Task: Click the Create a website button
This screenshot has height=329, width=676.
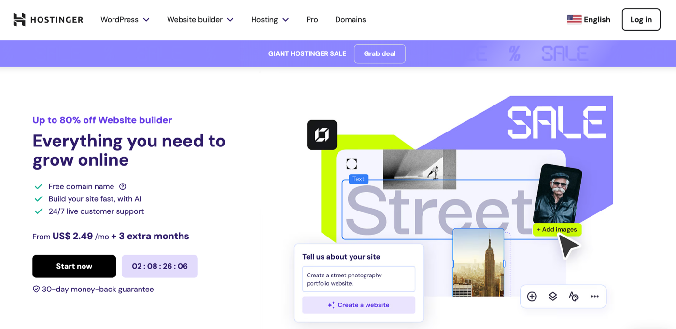Action: [358, 305]
